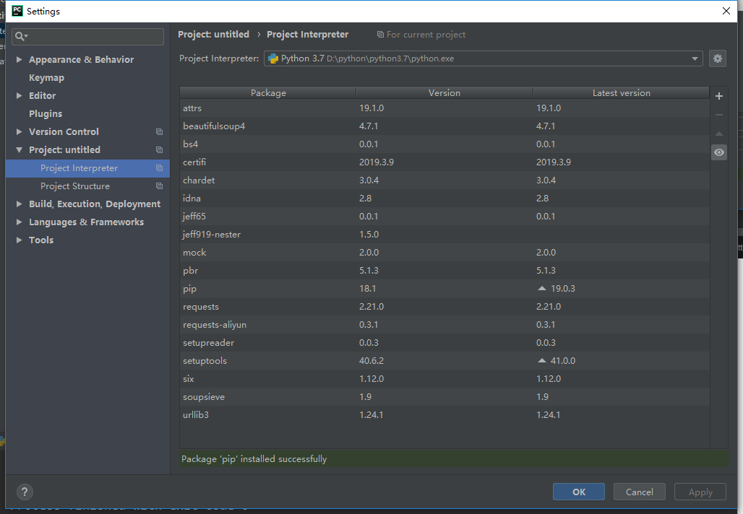Click the copy icon beside Project Structure
Image resolution: width=743 pixels, height=514 pixels.
click(x=159, y=186)
